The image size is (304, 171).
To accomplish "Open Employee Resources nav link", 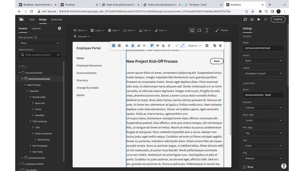I will tap(89, 66).
